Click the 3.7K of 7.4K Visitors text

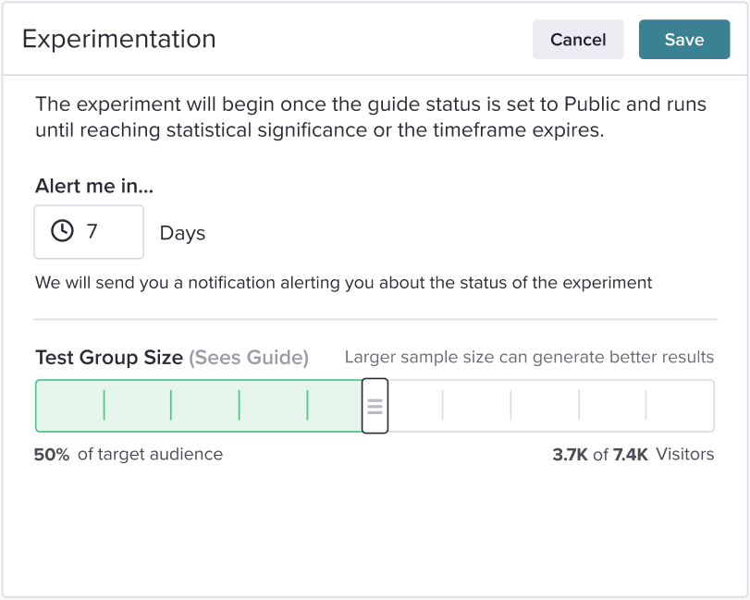(633, 454)
